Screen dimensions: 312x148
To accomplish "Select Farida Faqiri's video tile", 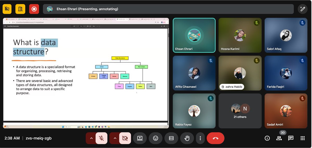I will 286,73.
